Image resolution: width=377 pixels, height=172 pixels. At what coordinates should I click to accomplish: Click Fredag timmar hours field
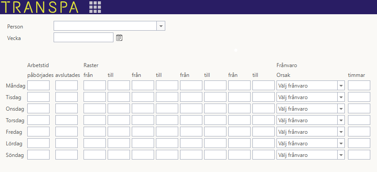[x=359, y=132]
